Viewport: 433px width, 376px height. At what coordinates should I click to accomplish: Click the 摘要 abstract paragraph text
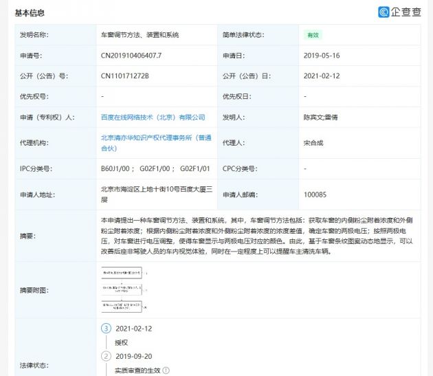[256, 236]
